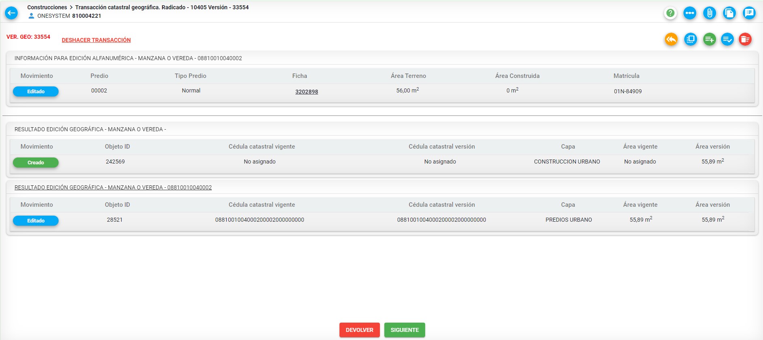Open the copy documents icon
Viewport: 763px width, 340px height.
pyautogui.click(x=729, y=13)
